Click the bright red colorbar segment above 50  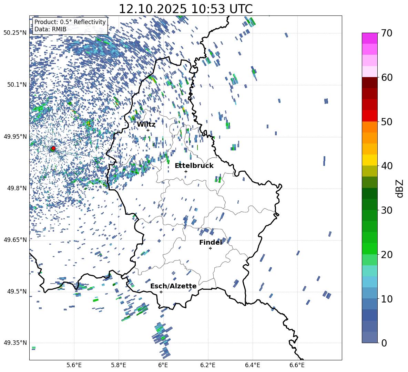click(370, 116)
